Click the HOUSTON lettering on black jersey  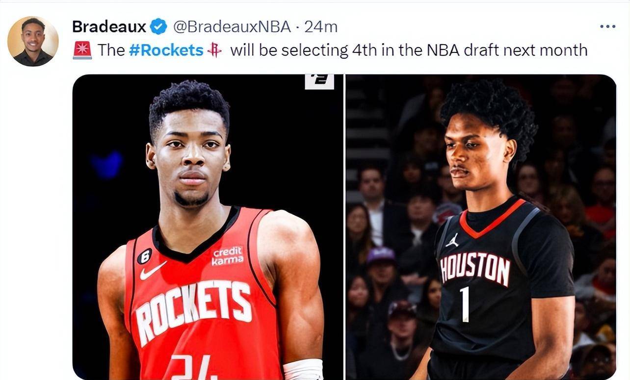(475, 269)
